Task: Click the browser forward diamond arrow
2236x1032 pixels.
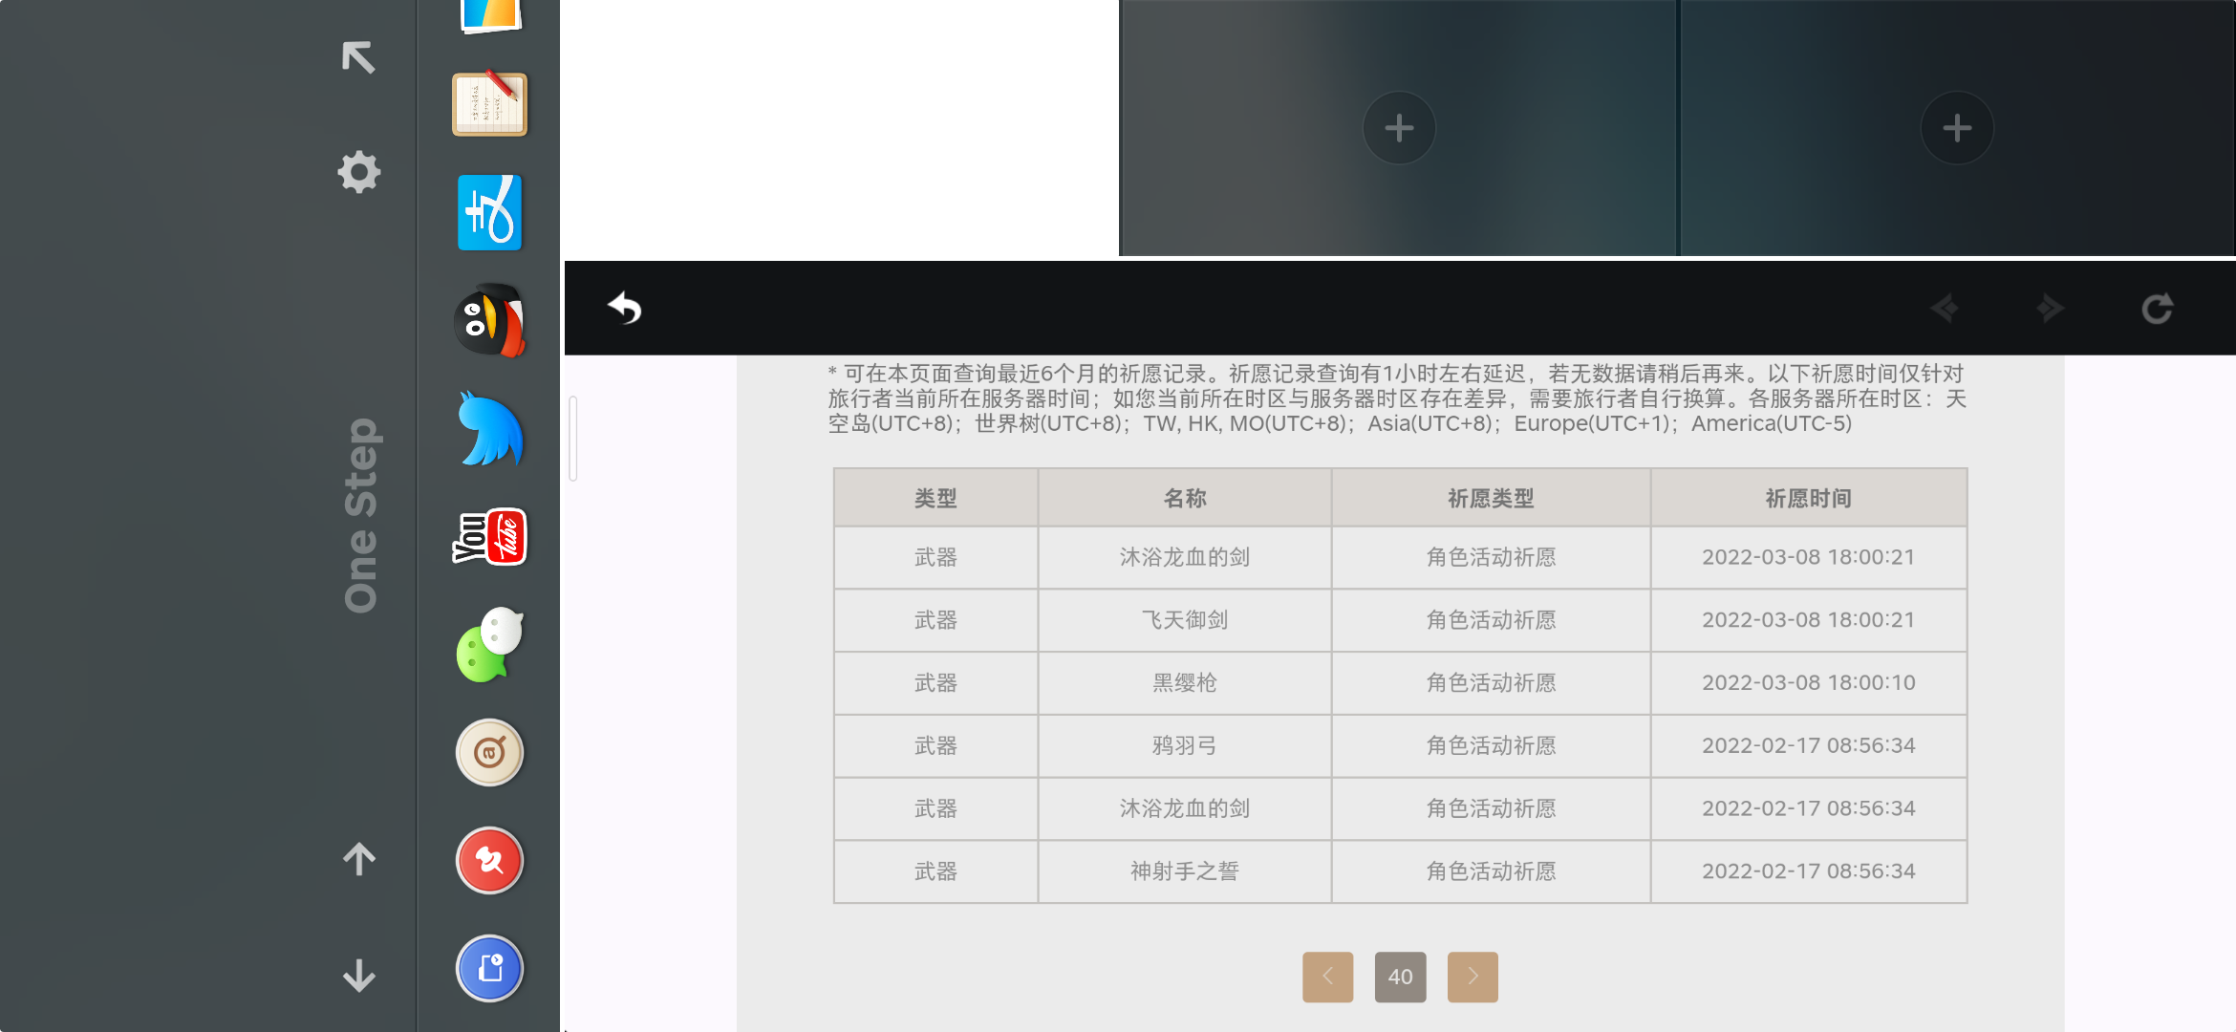Action: 2050,308
